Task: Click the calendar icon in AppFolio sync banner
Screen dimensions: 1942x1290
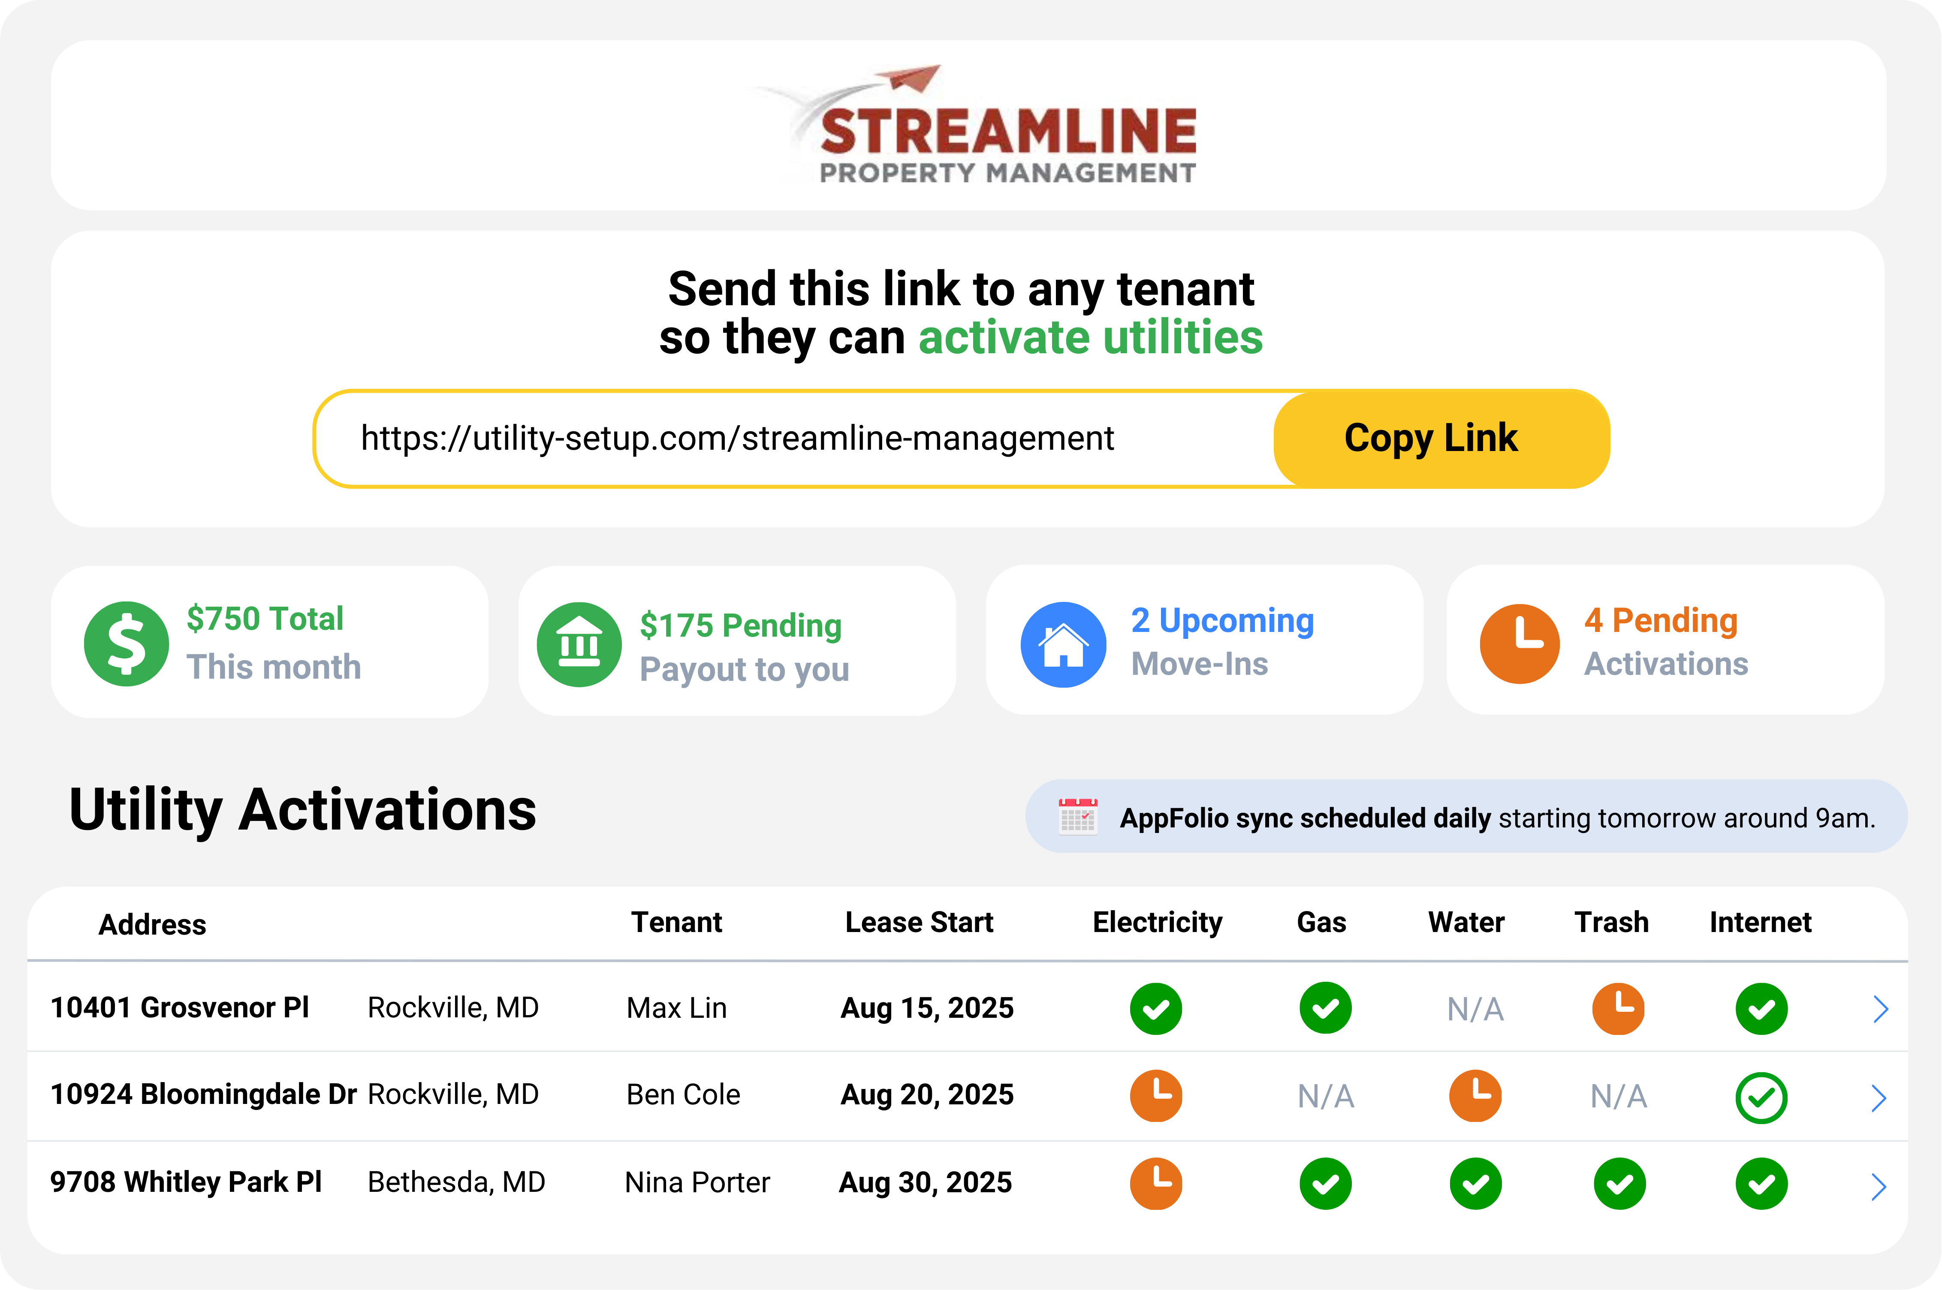Action: 1077,817
